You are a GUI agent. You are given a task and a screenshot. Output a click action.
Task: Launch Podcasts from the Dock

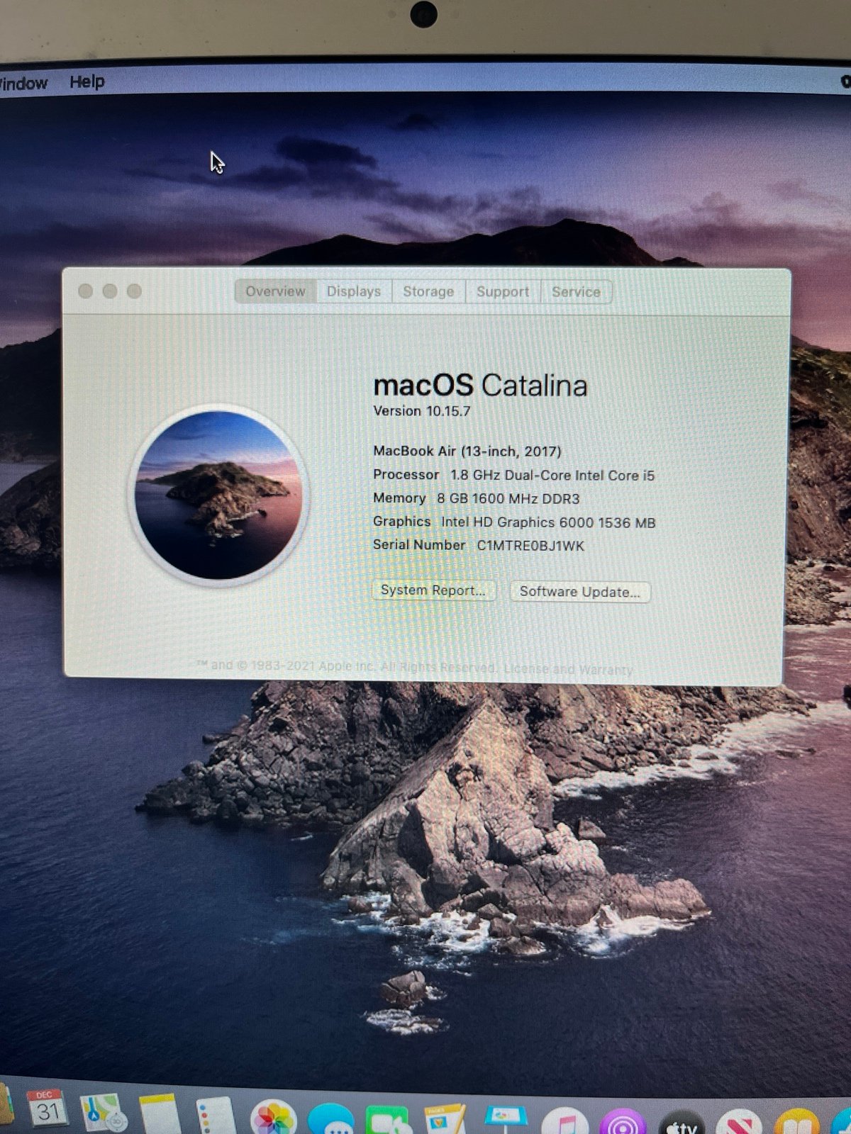pyautogui.click(x=623, y=1123)
